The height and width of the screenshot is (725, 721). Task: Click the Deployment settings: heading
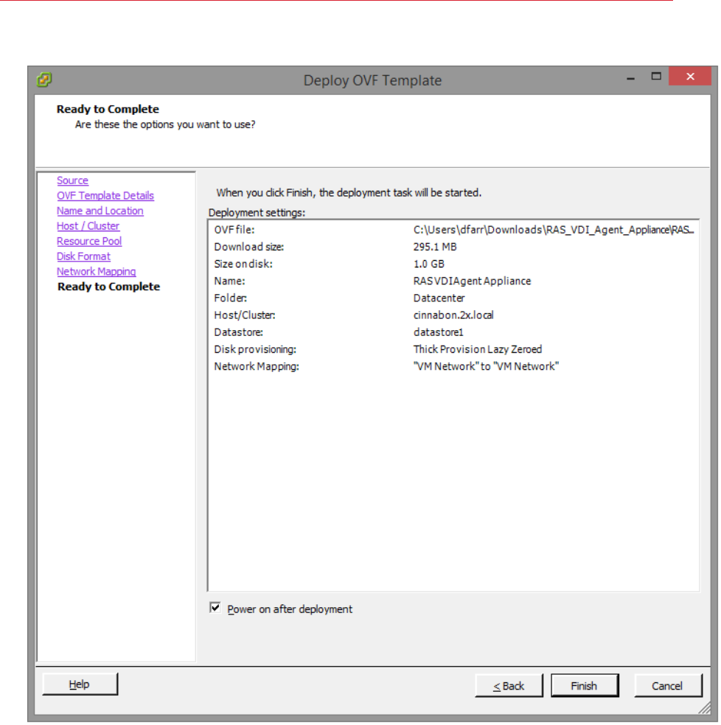tap(257, 213)
